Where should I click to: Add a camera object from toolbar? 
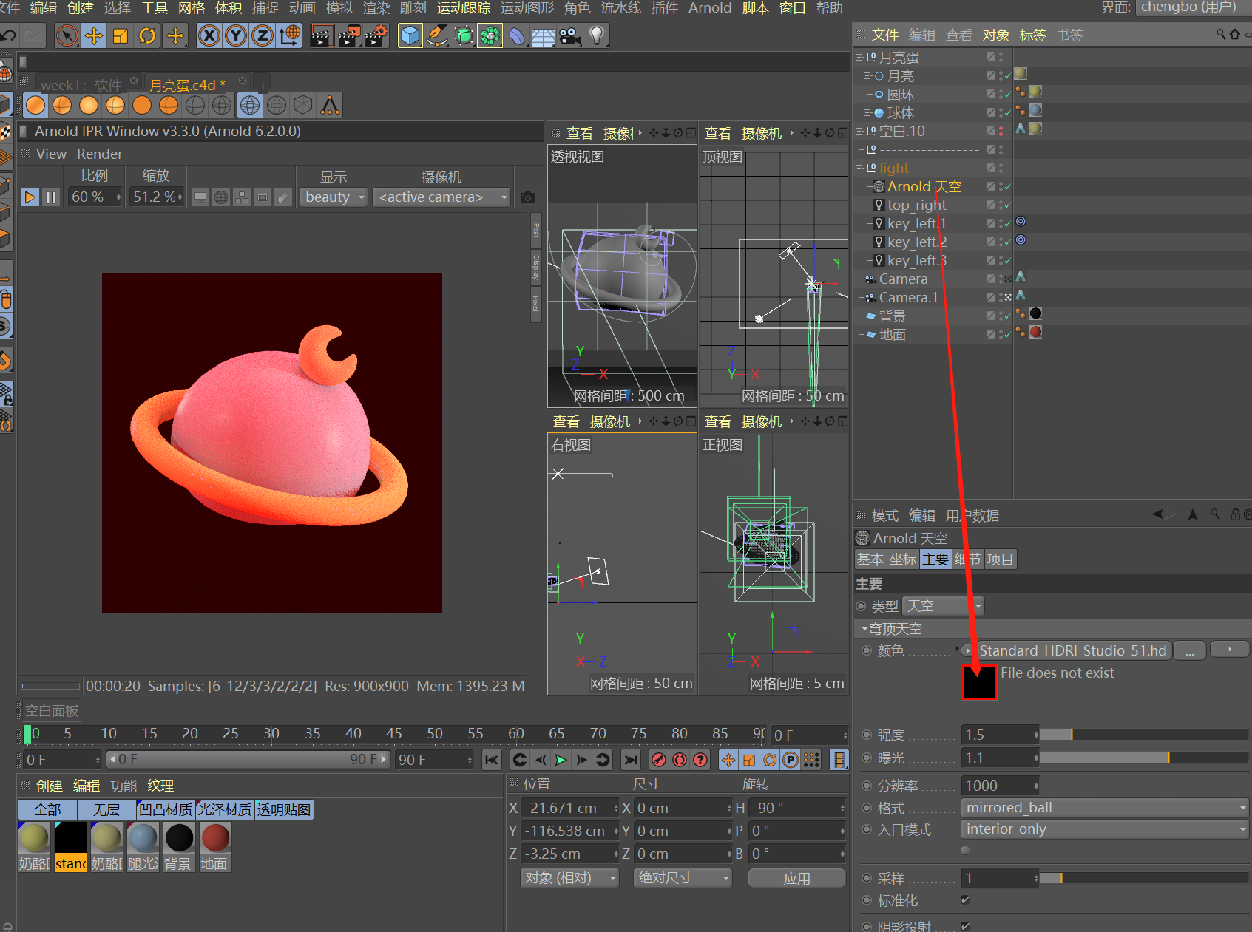[569, 35]
